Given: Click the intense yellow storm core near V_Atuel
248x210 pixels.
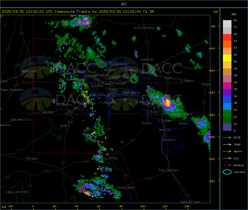Looking at the screenshot, I should [x=167, y=103].
